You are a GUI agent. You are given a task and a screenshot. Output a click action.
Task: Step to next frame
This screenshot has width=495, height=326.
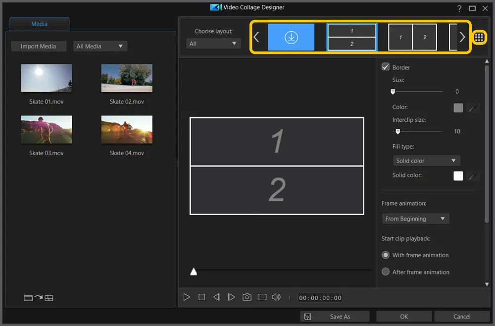231,297
